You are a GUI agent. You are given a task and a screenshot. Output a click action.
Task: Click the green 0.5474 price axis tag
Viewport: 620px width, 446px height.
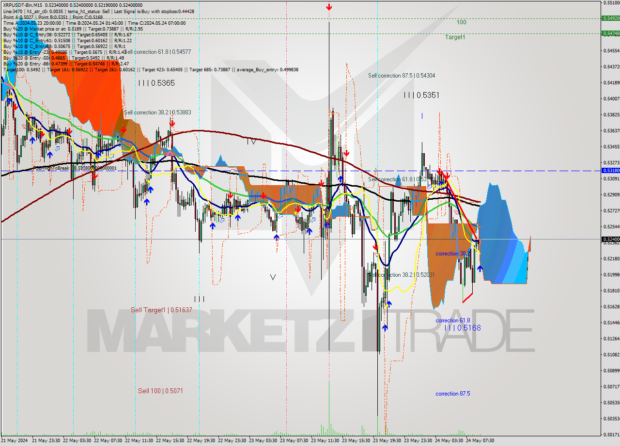coord(610,33)
